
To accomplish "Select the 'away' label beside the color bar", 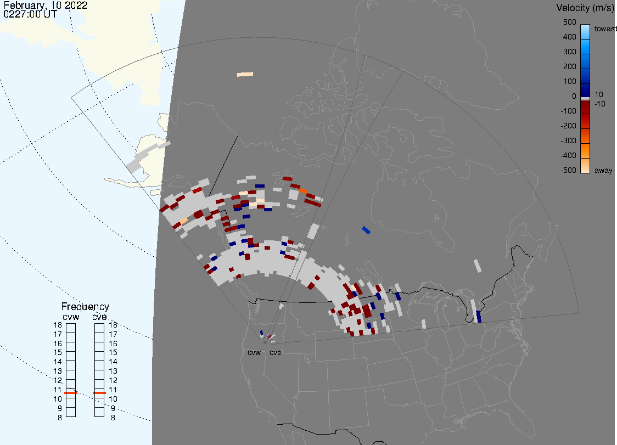I will coord(603,170).
